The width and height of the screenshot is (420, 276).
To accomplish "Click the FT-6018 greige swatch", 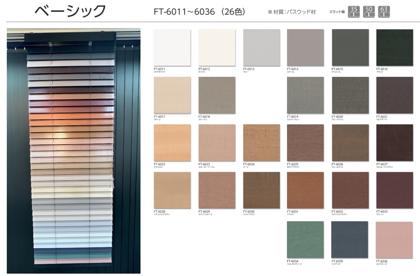I will [217, 95].
